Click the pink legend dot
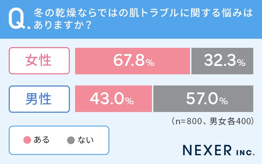Screen dimensions: 262x164 pyautogui.click(x=27, y=140)
